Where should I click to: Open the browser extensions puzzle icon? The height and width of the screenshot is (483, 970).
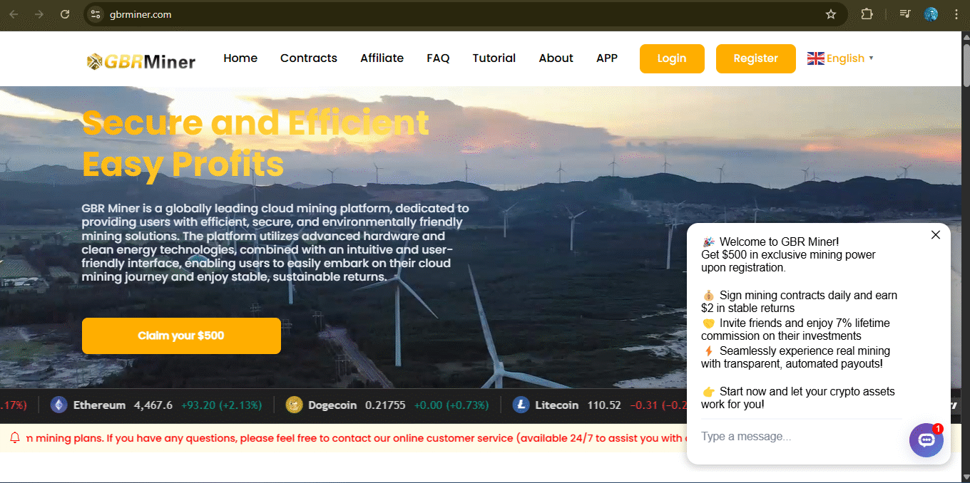867,14
